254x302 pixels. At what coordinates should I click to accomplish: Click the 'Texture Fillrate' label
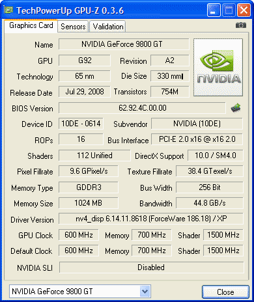[x=150, y=172]
